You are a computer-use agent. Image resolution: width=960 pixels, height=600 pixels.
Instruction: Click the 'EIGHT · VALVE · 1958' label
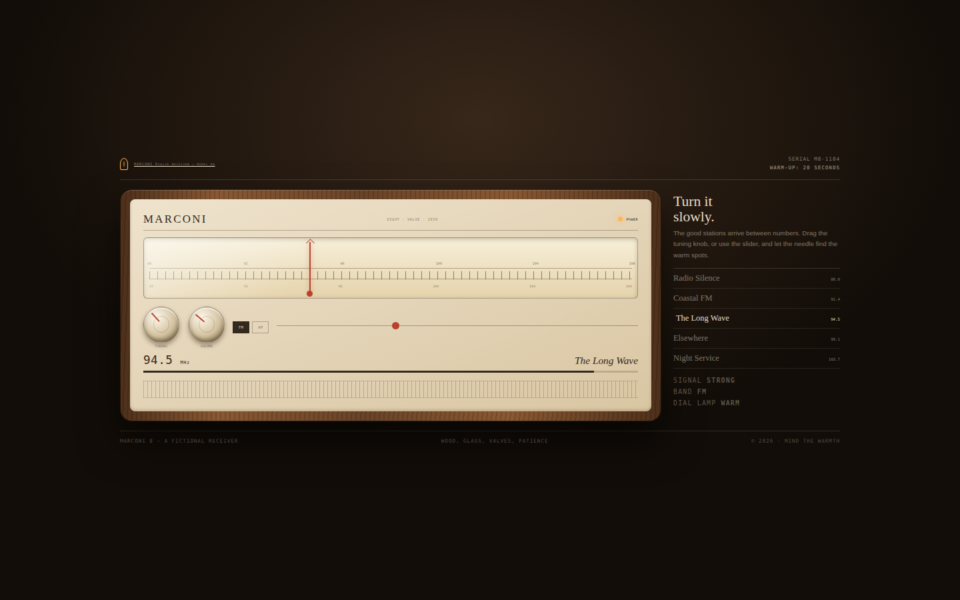pyautogui.click(x=412, y=219)
